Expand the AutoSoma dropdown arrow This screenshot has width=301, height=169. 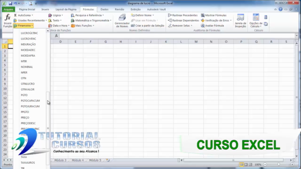(32, 15)
